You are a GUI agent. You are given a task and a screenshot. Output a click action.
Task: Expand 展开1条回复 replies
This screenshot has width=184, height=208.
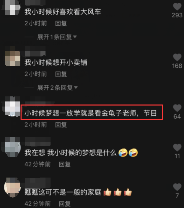(57, 37)
